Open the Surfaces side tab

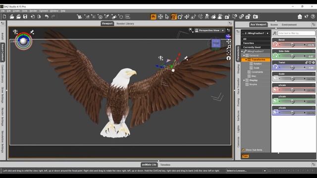pos(238,116)
